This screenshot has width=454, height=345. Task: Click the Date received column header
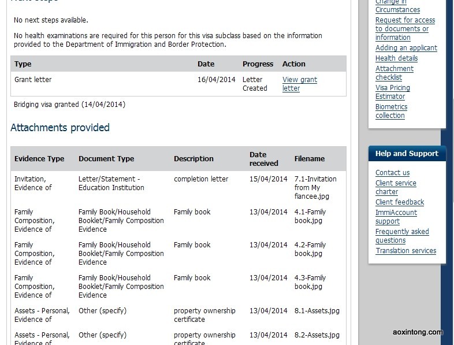263,159
